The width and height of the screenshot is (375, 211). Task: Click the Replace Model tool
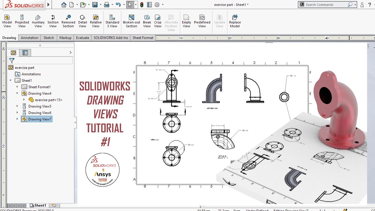pos(235,21)
